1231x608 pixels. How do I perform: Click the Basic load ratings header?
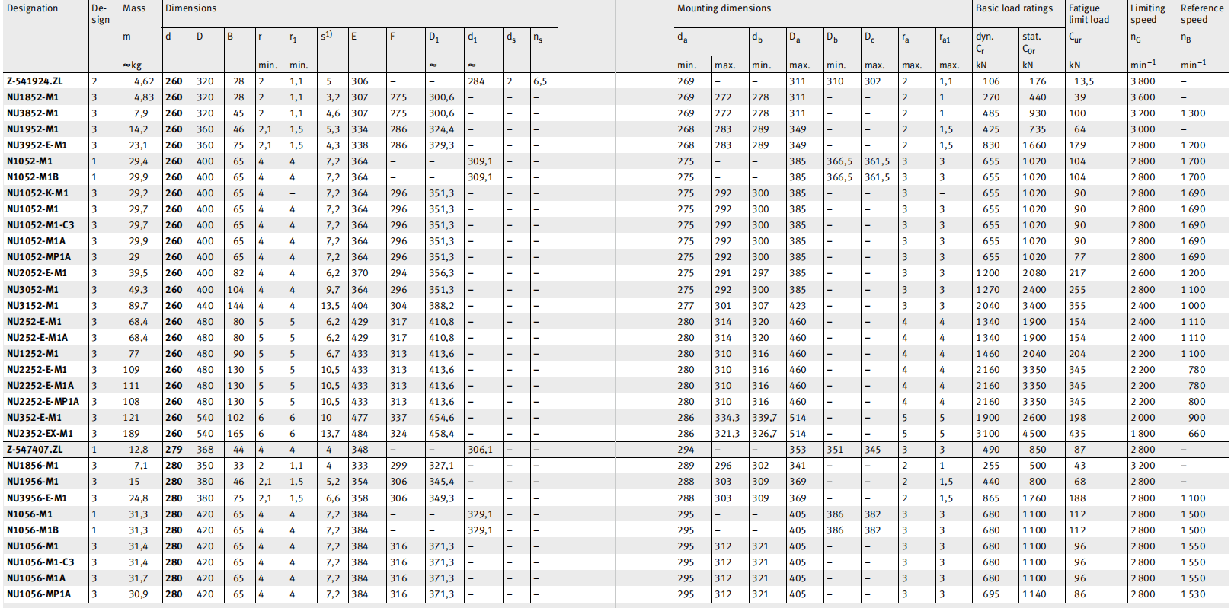click(1014, 8)
